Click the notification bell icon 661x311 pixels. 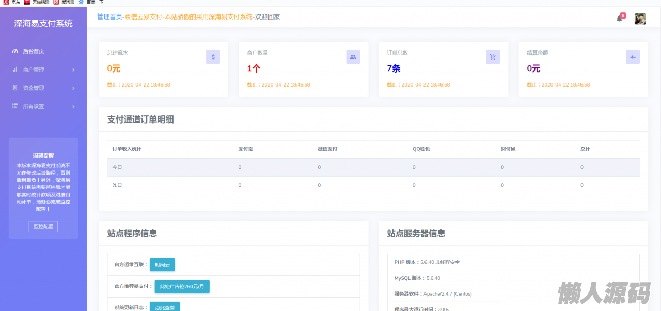coord(619,19)
